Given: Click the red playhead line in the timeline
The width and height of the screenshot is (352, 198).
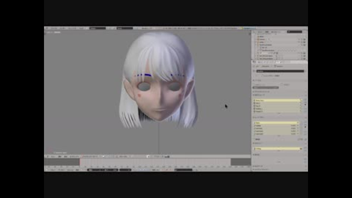Looking at the screenshot, I should coord(80,162).
